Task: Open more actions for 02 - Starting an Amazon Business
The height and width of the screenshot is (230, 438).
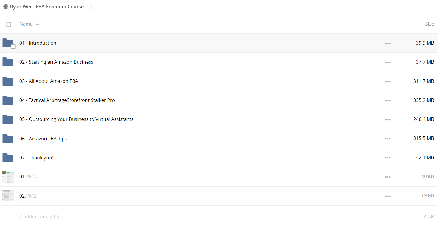Action: pos(388,63)
